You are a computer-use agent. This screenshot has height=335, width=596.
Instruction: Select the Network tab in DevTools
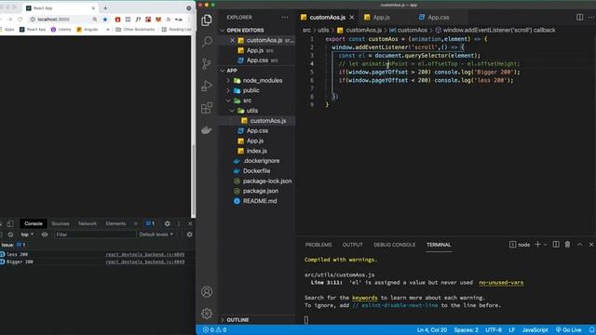pos(88,223)
